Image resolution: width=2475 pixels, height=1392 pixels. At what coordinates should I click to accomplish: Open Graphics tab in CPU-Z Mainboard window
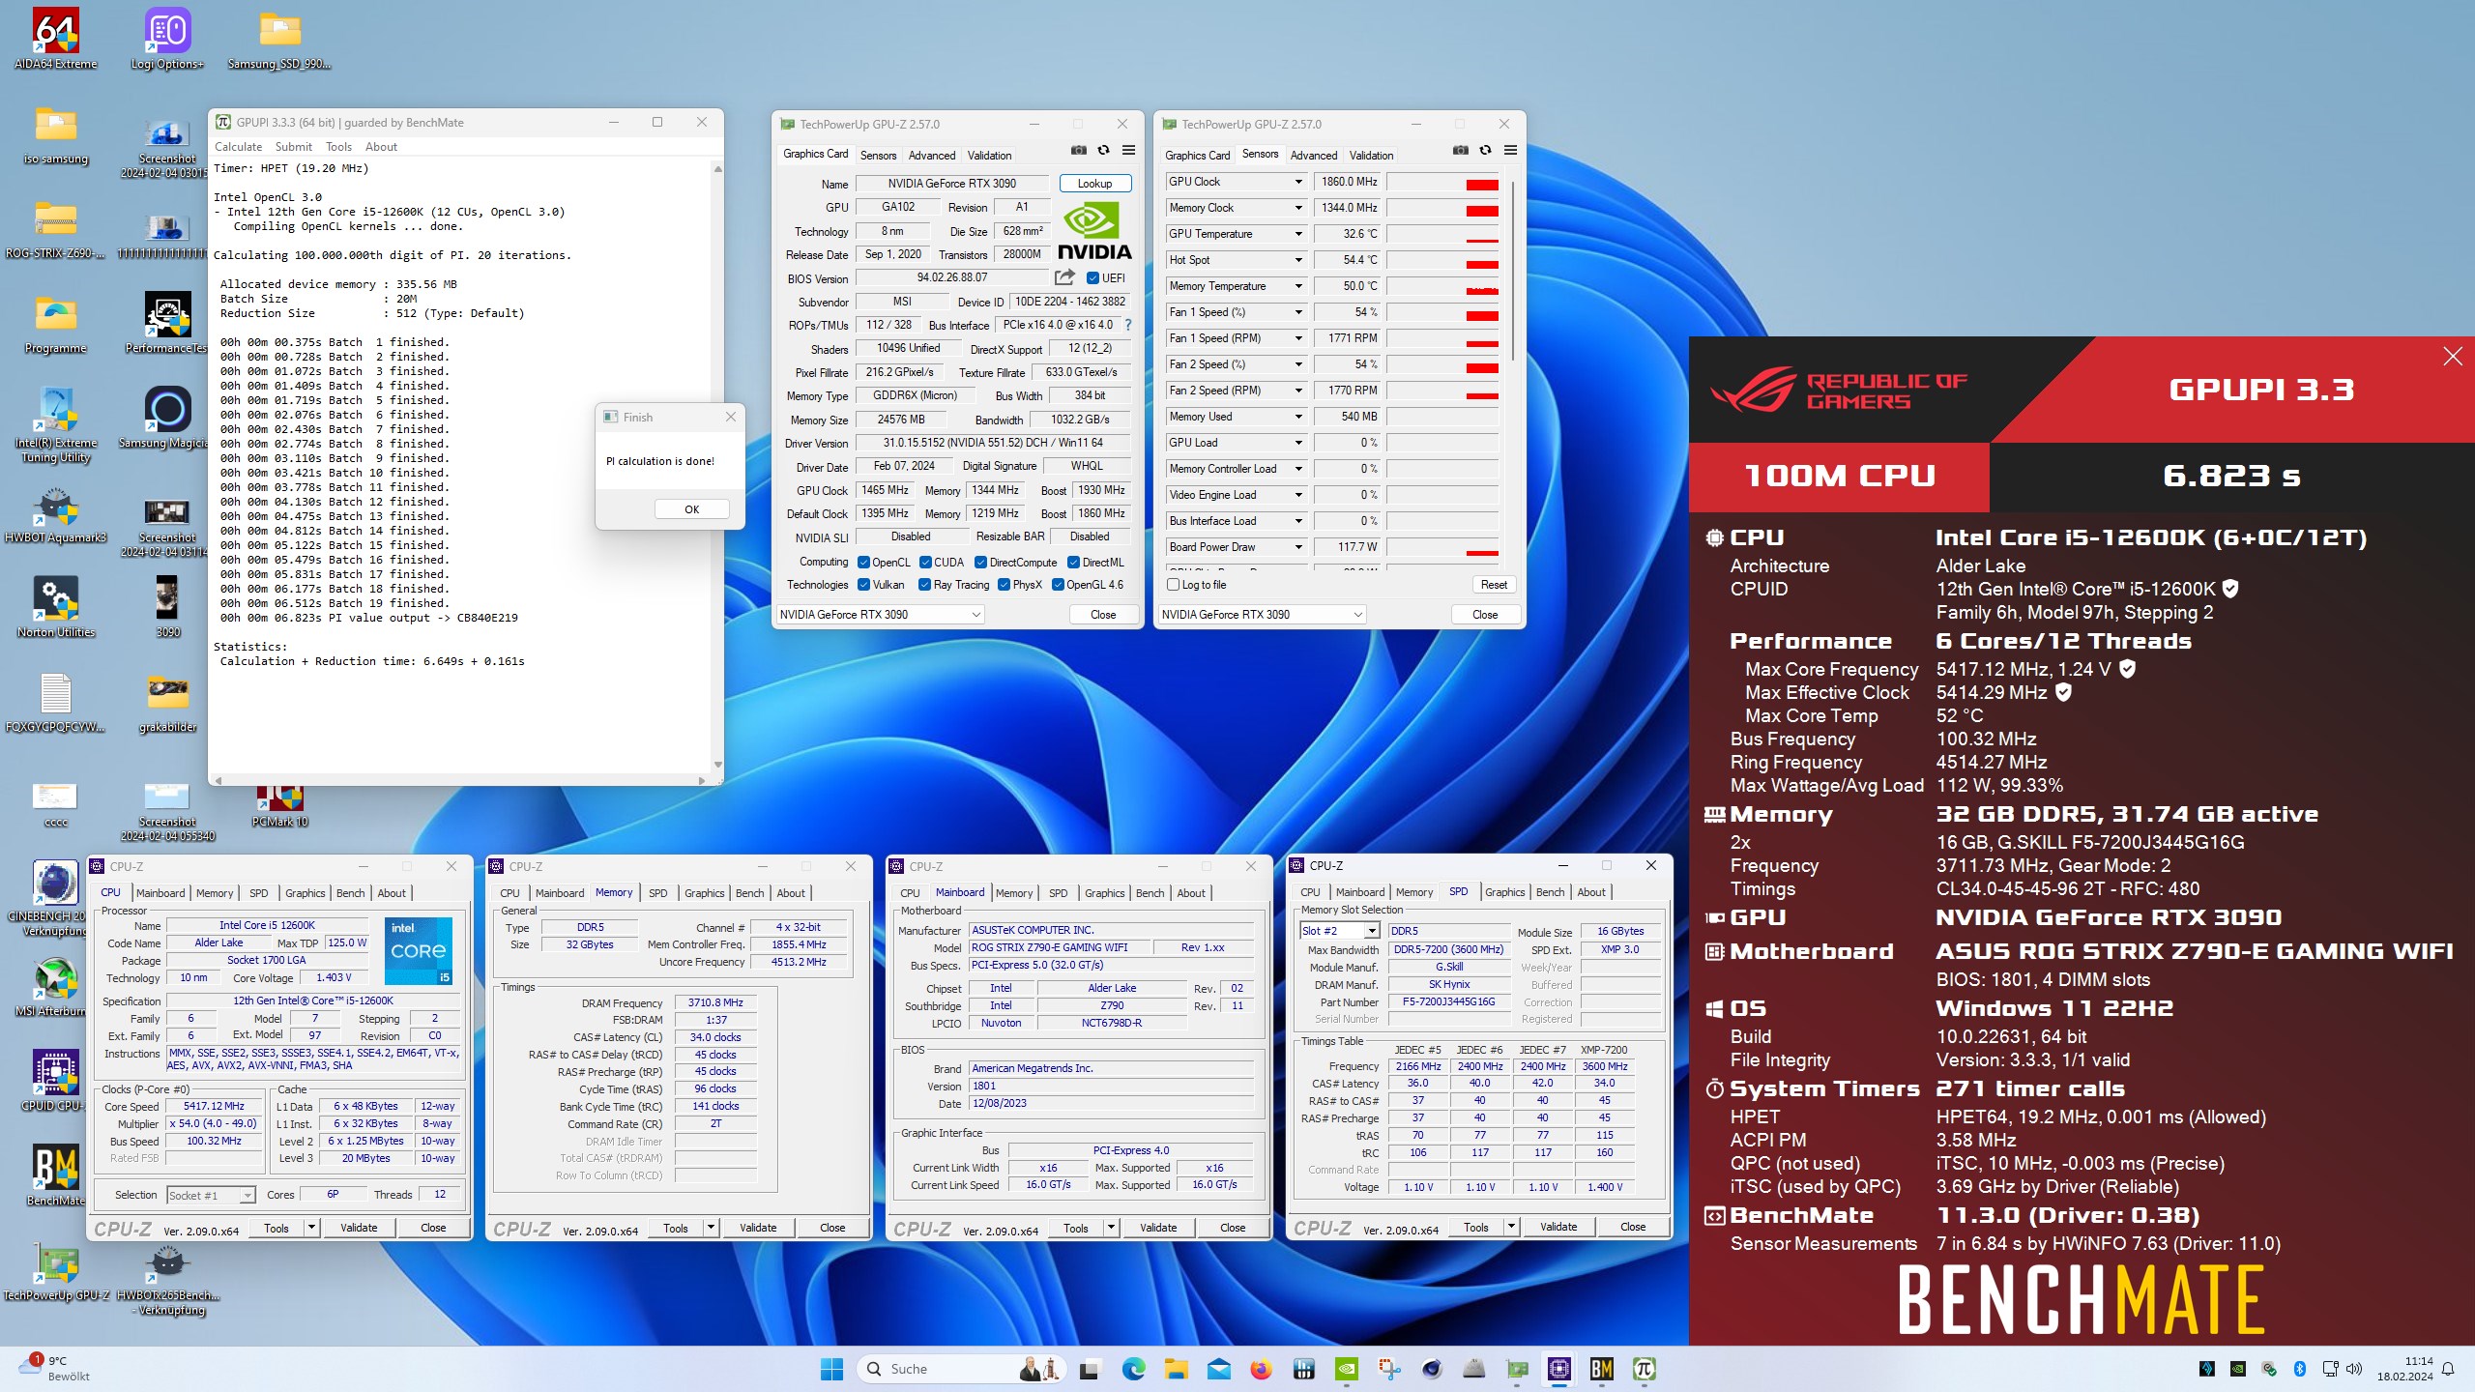pos(1104,893)
